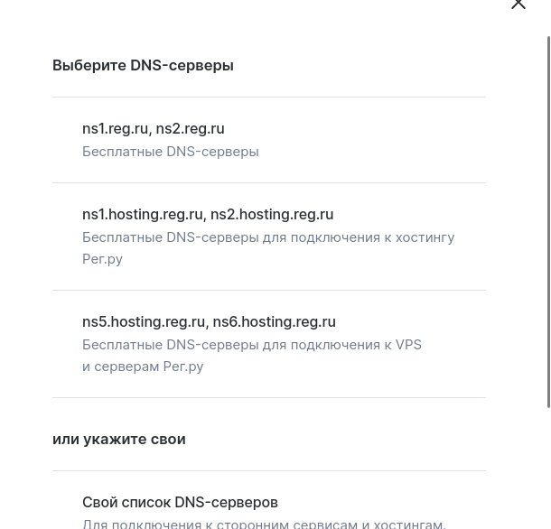Click 'ns5.hosting.reg.ru' at start of third option
This screenshot has height=529, width=551.
[143, 321]
